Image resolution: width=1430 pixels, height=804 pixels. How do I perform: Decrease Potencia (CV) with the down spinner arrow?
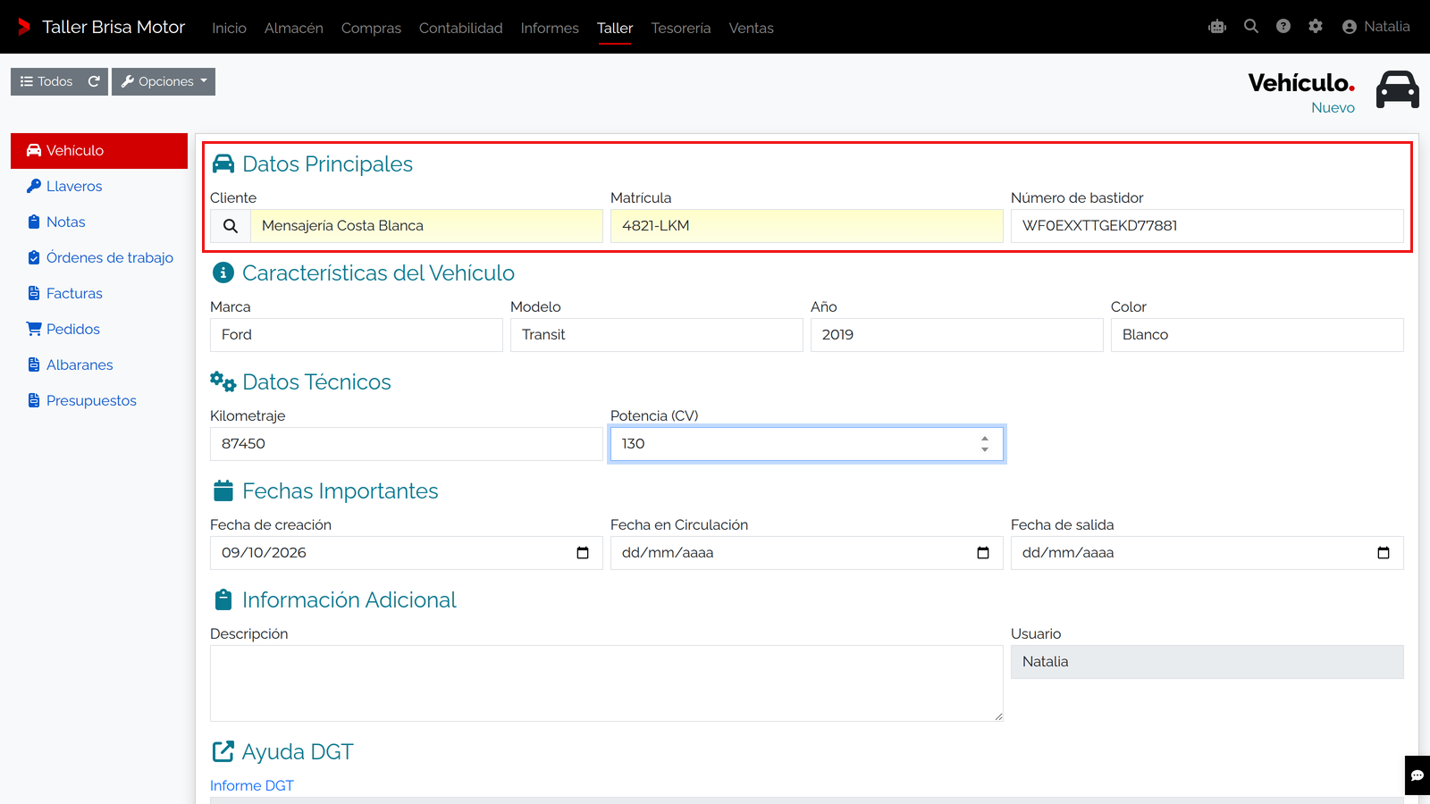(x=985, y=449)
